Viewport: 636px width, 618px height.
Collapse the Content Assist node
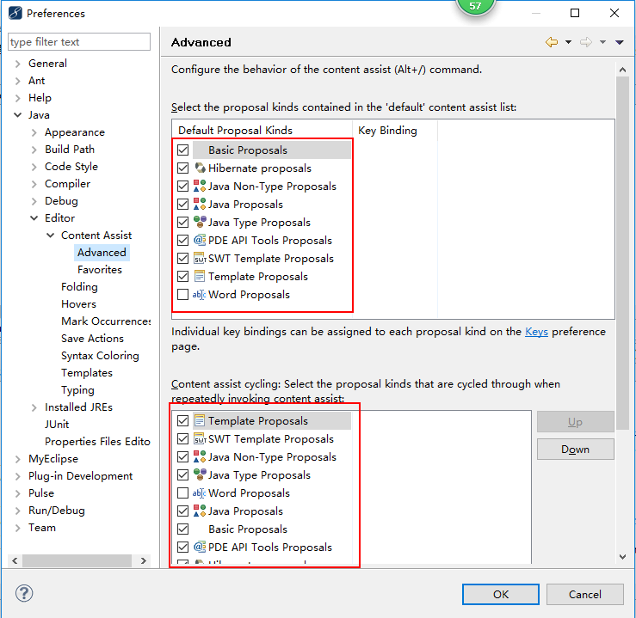click(50, 236)
